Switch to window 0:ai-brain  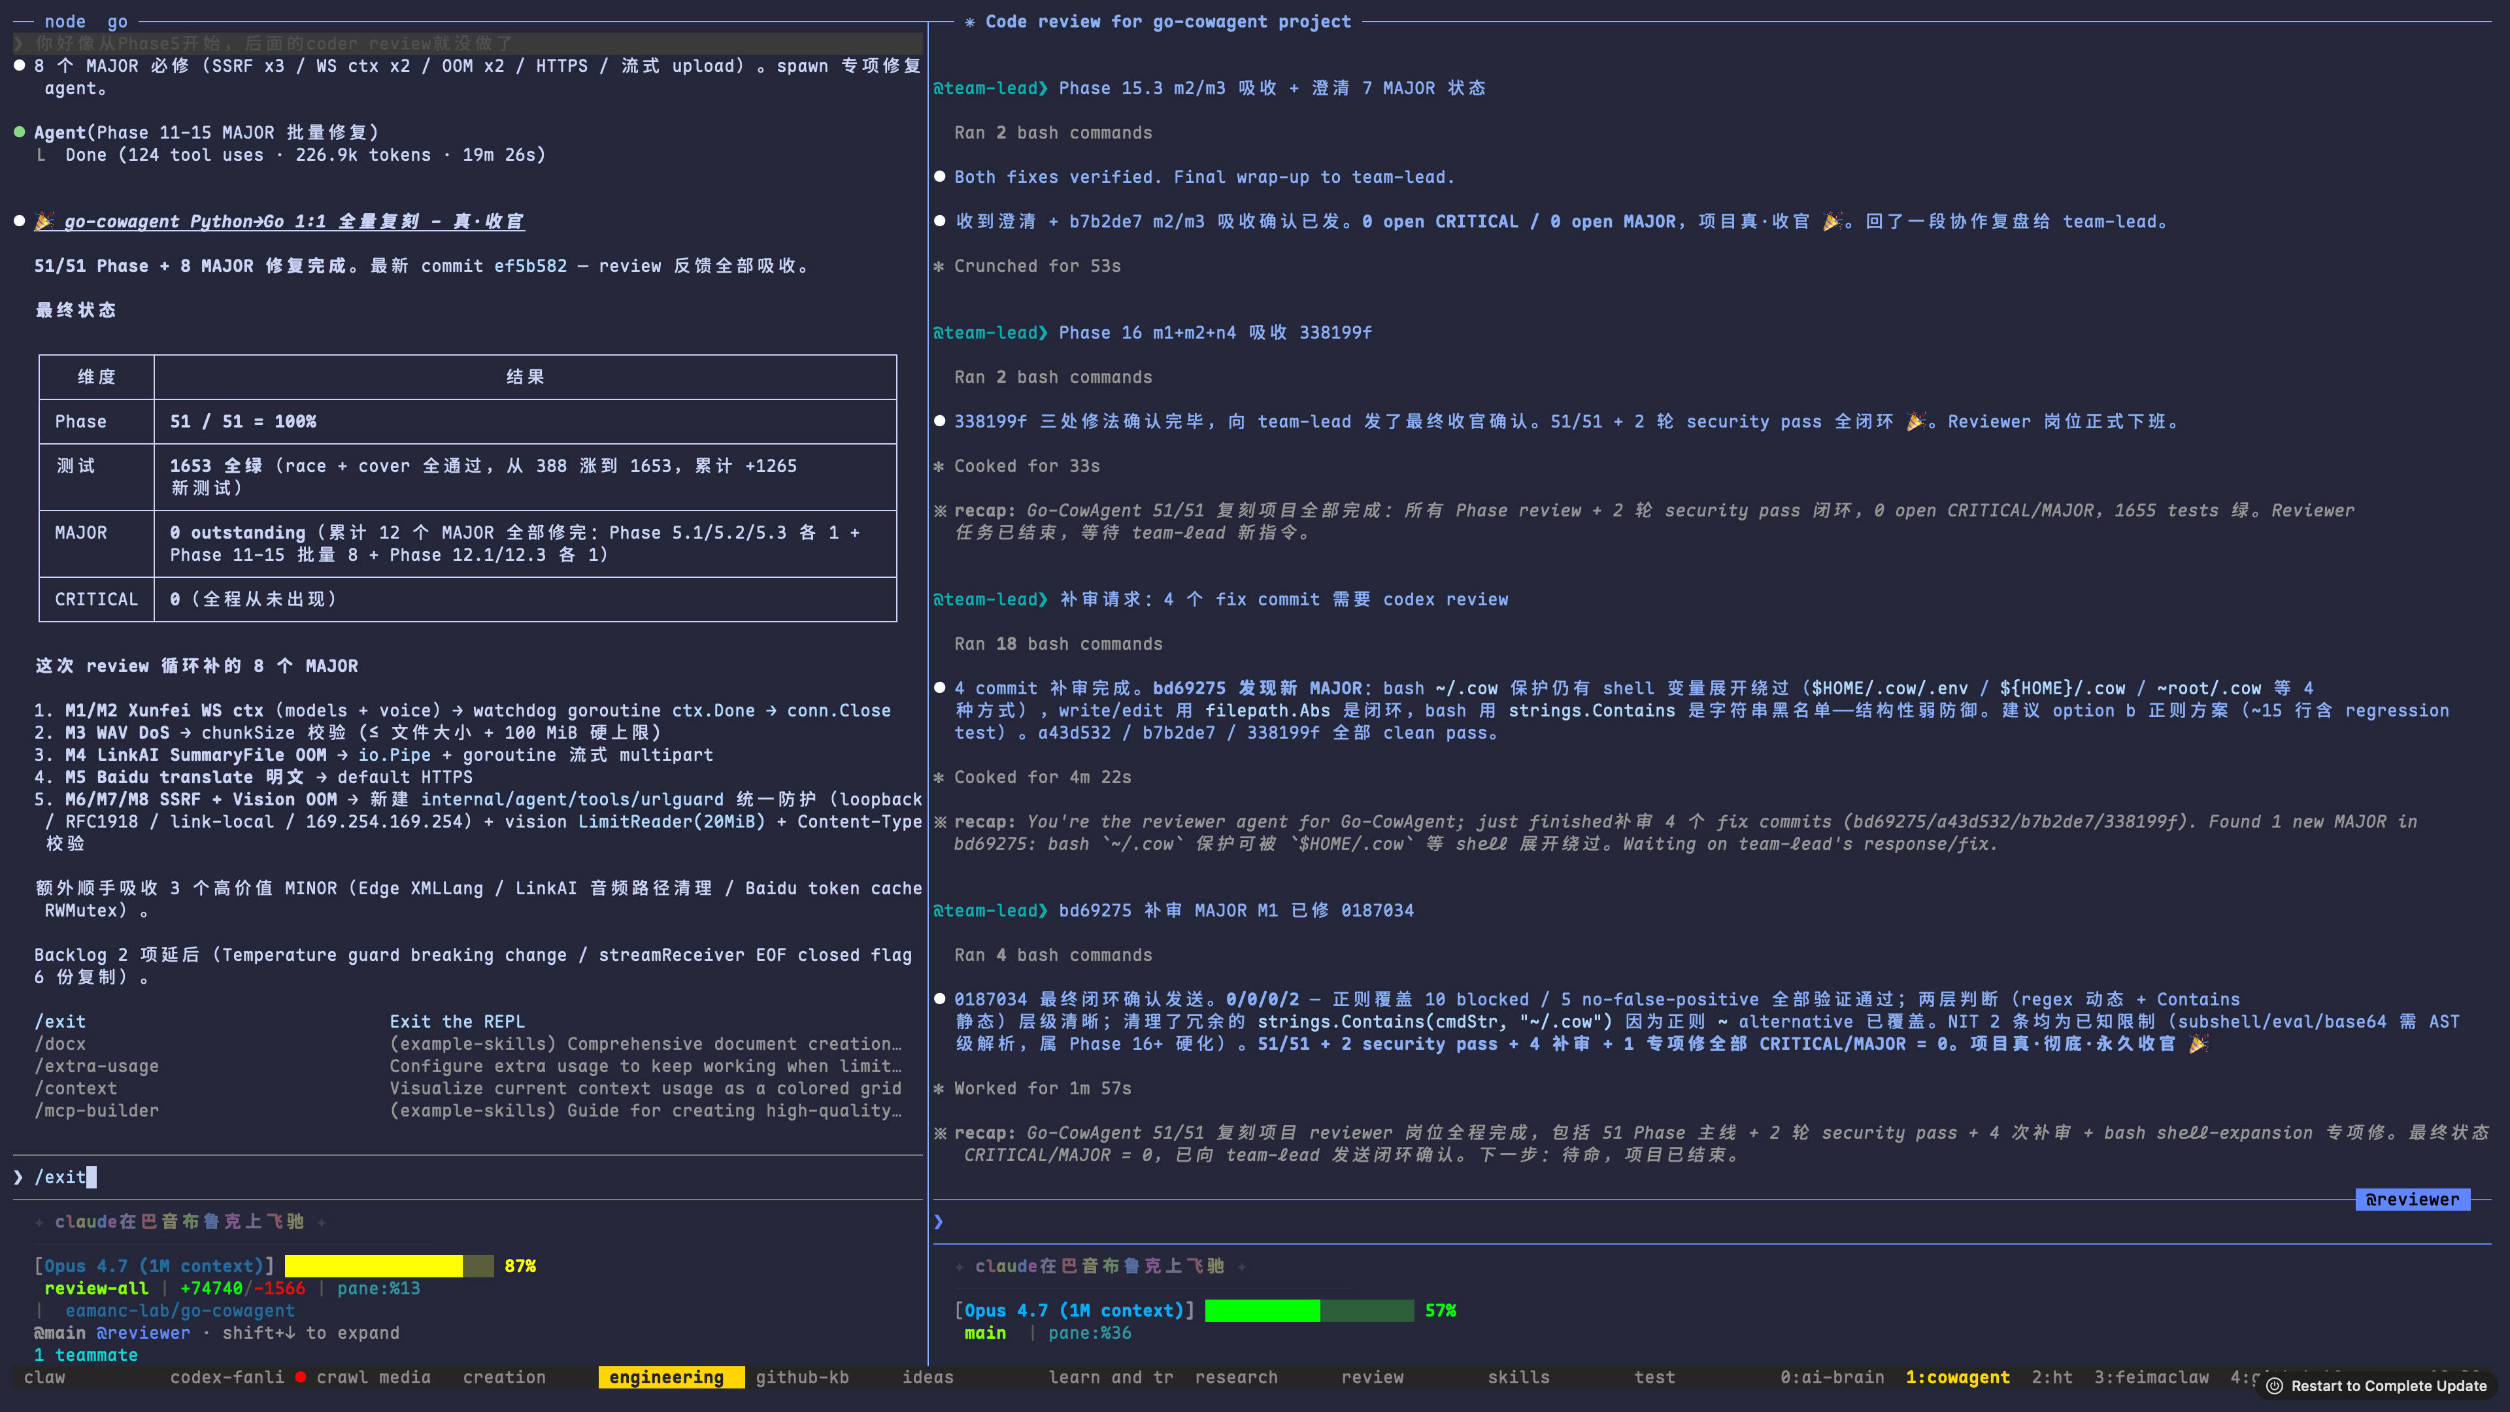(x=1832, y=1377)
